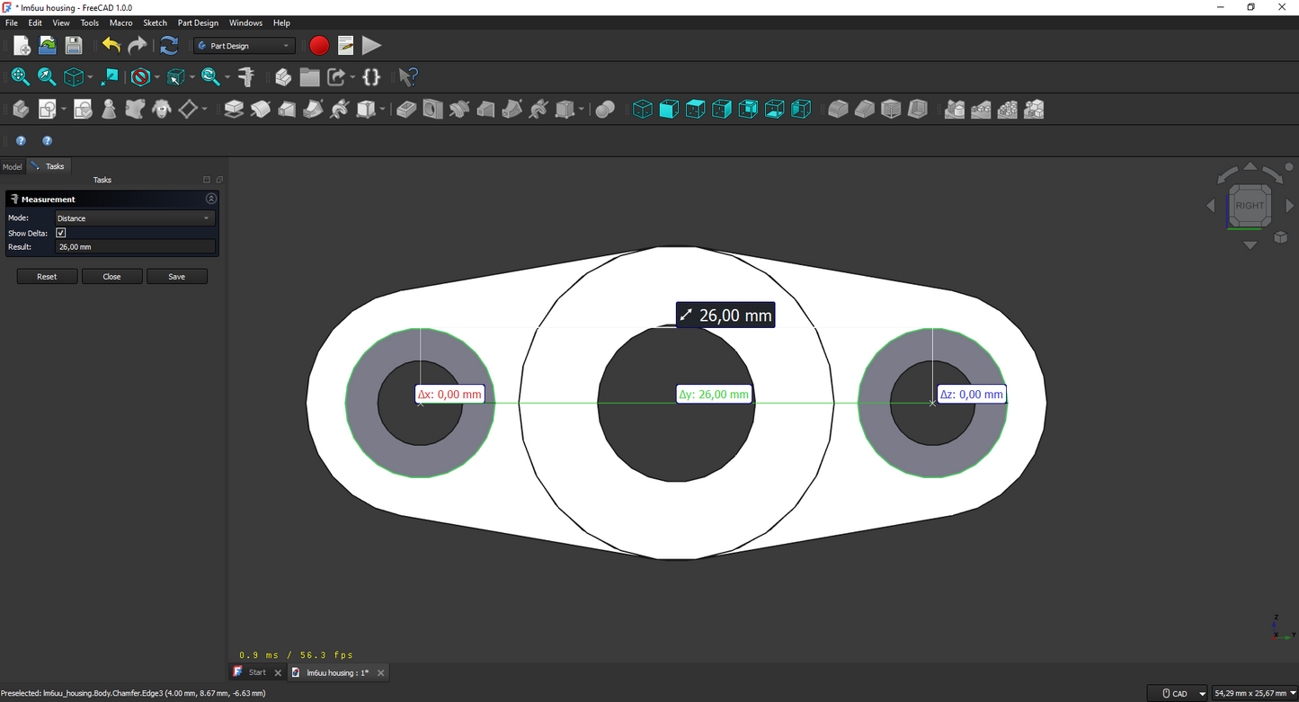Switch to the isometric view
The image size is (1299, 702).
click(x=642, y=110)
